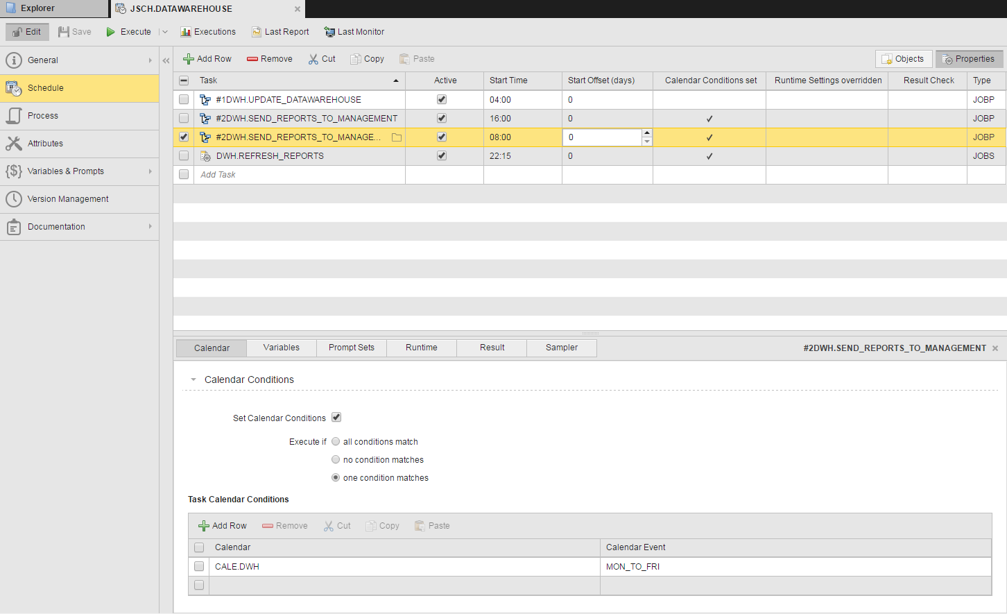The image size is (1007, 614).
Task: Check the CALE.DWH row checkbox
Action: point(199,566)
